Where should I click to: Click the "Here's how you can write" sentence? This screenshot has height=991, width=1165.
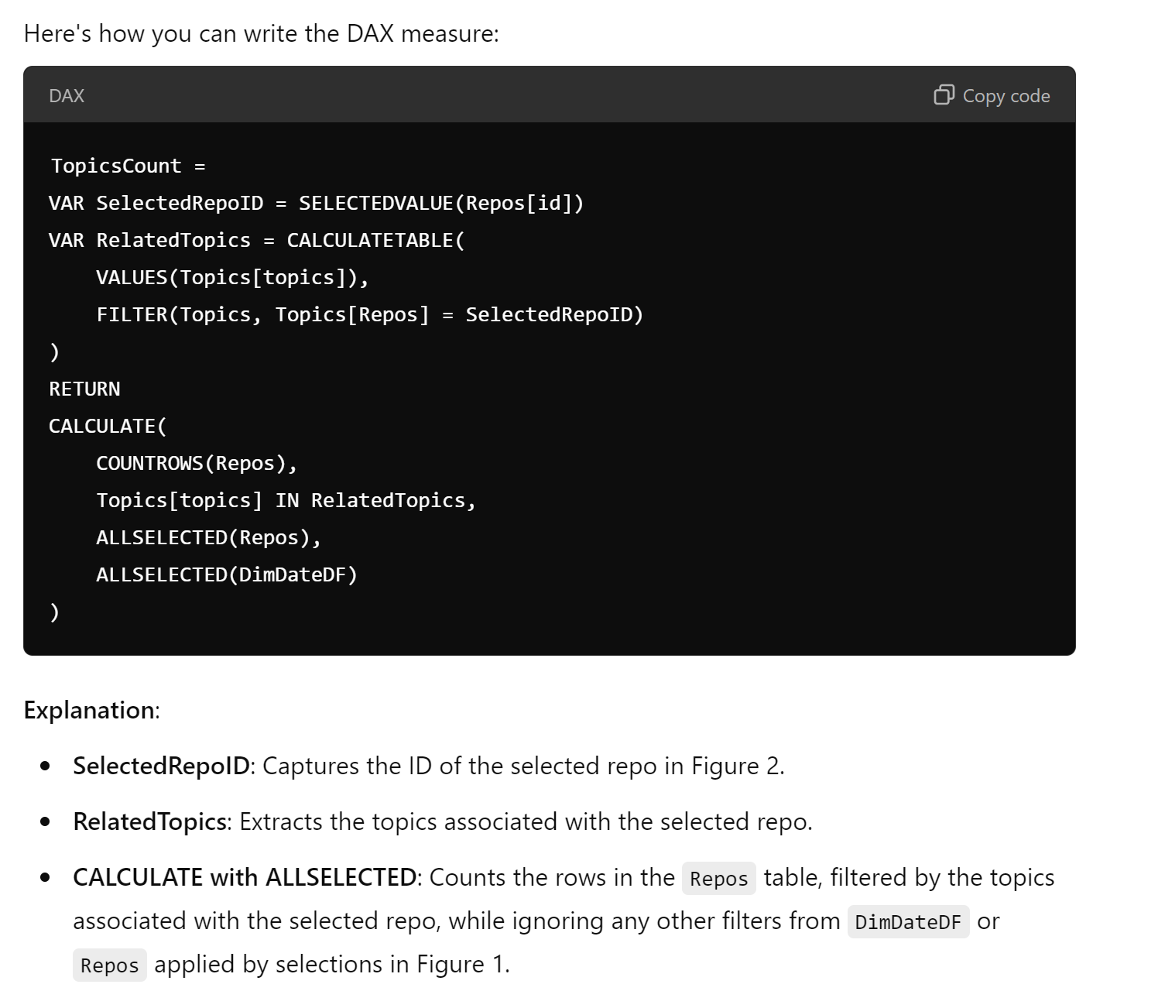(262, 33)
